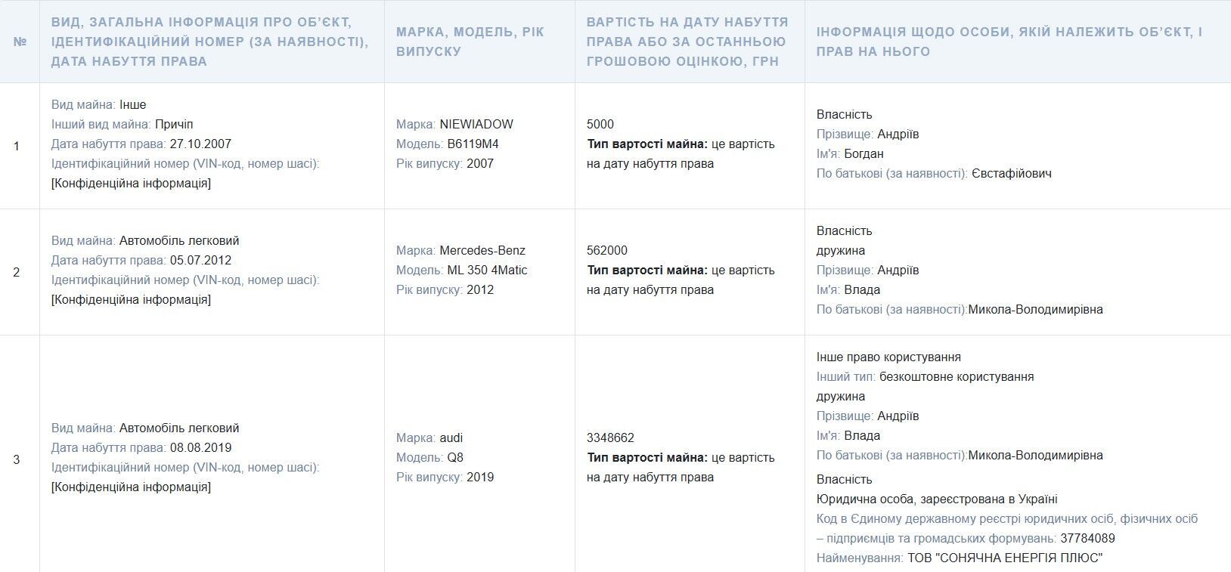This screenshot has width=1231, height=572.
Task: Click row number 1 cell
Action: click(17, 146)
